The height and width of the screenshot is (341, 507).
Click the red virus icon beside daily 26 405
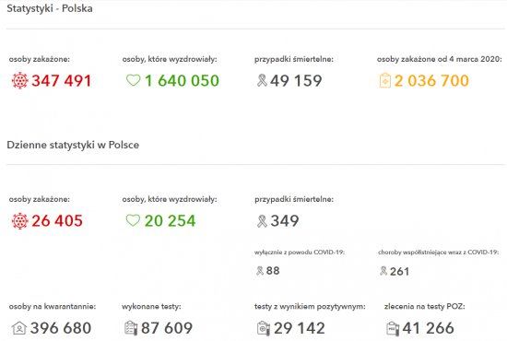19,221
